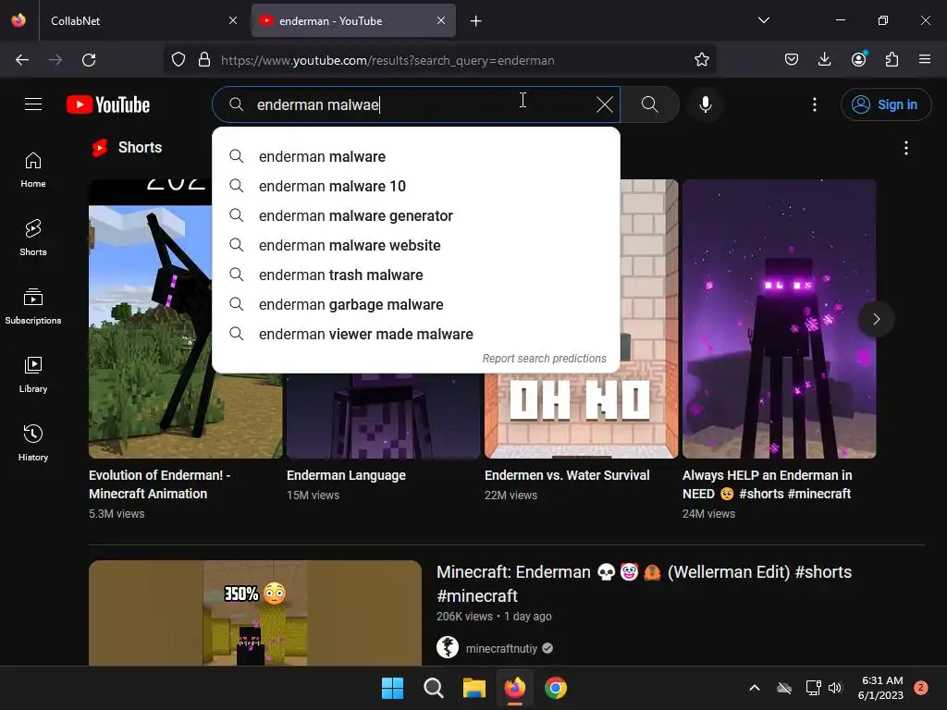Open File Explorer from taskbar
947x710 pixels.
point(474,688)
